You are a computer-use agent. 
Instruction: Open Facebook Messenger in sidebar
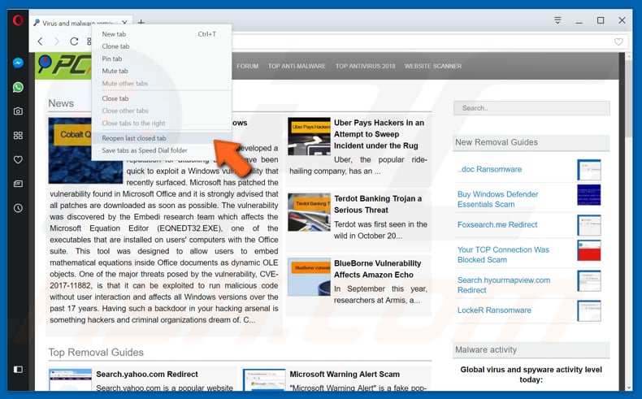point(18,63)
